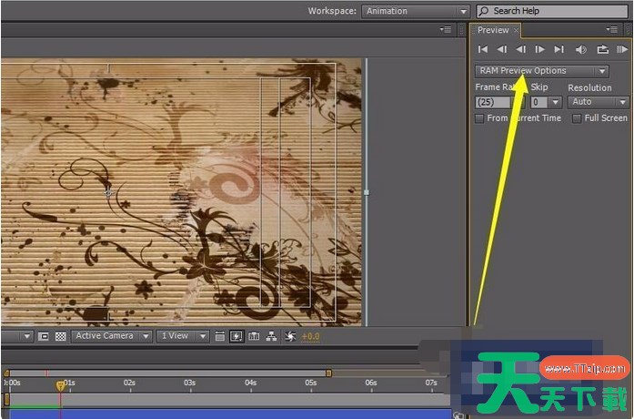The image size is (634, 419).
Task: Toggle the loop playback icon
Action: [602, 49]
